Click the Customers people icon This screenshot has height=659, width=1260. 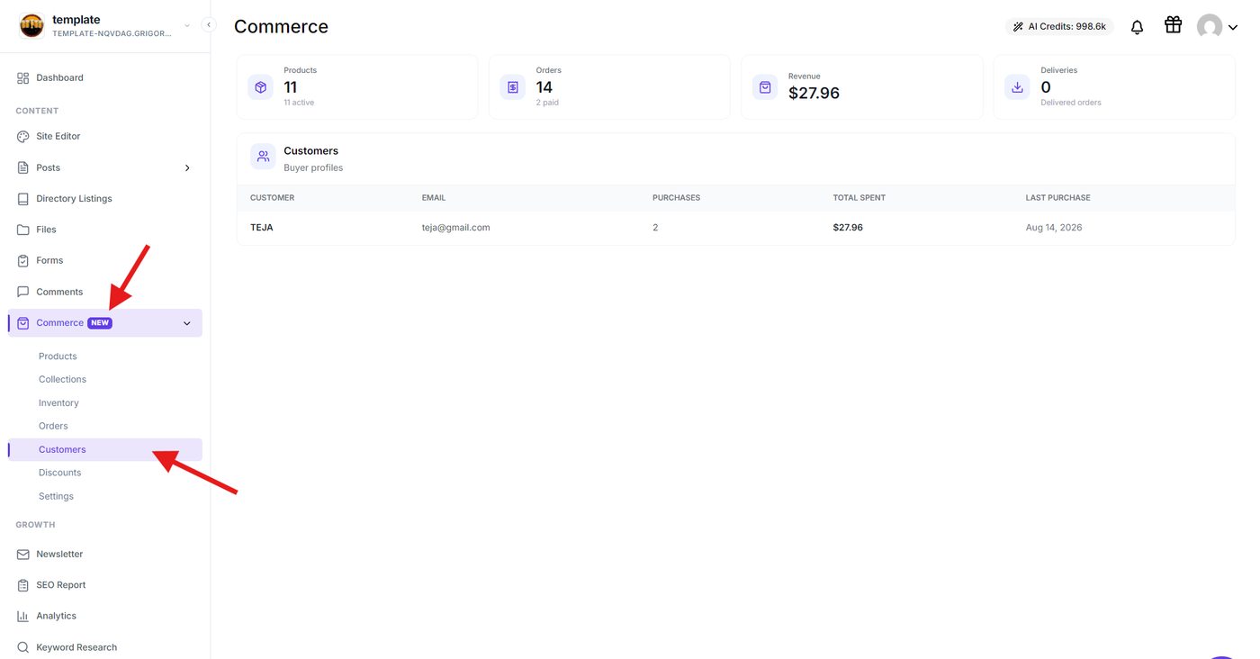[263, 157]
